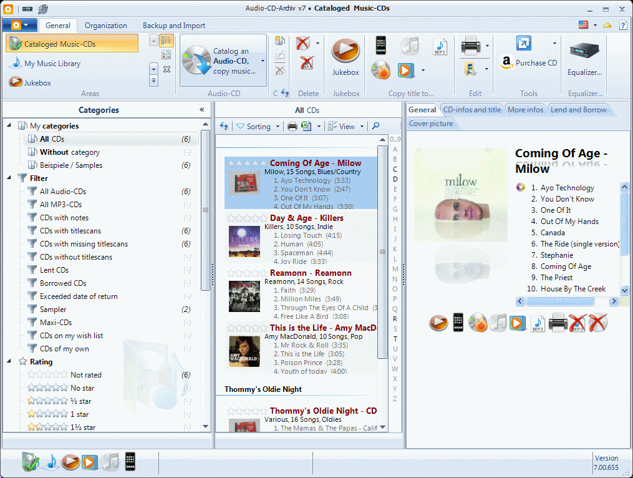Click the music note disc icon in the ribbon
Screen dimensions: 633x478
[410, 46]
